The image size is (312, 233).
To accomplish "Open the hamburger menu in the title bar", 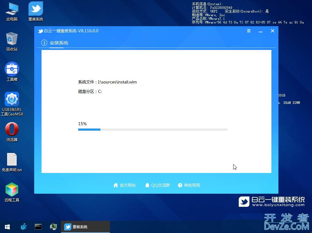I will 249,31.
